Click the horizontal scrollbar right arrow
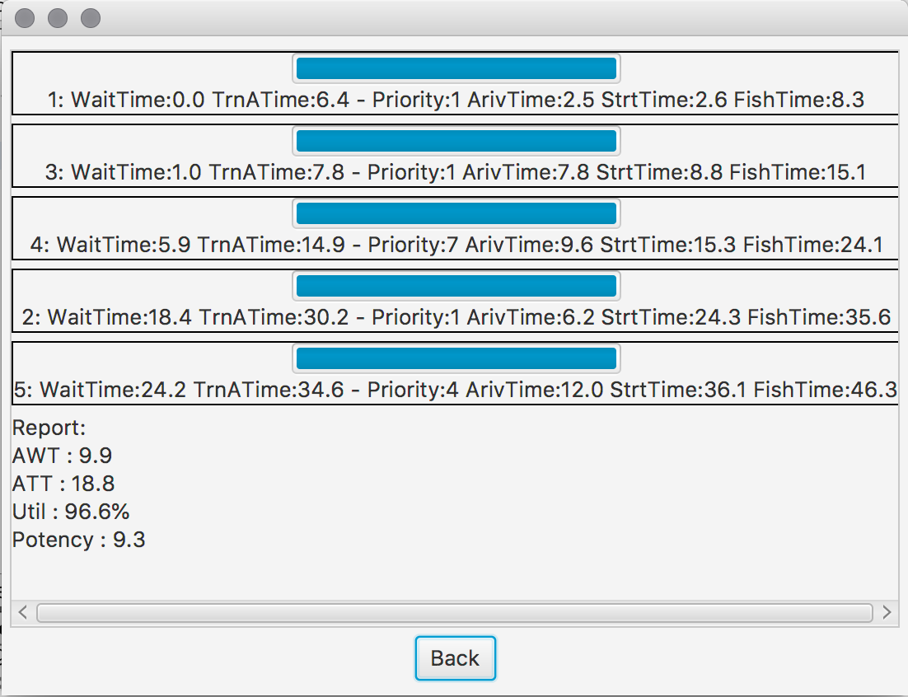 [x=887, y=612]
